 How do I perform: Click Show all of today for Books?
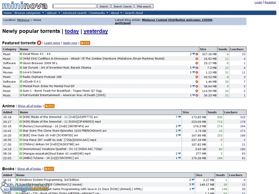(29, 169)
